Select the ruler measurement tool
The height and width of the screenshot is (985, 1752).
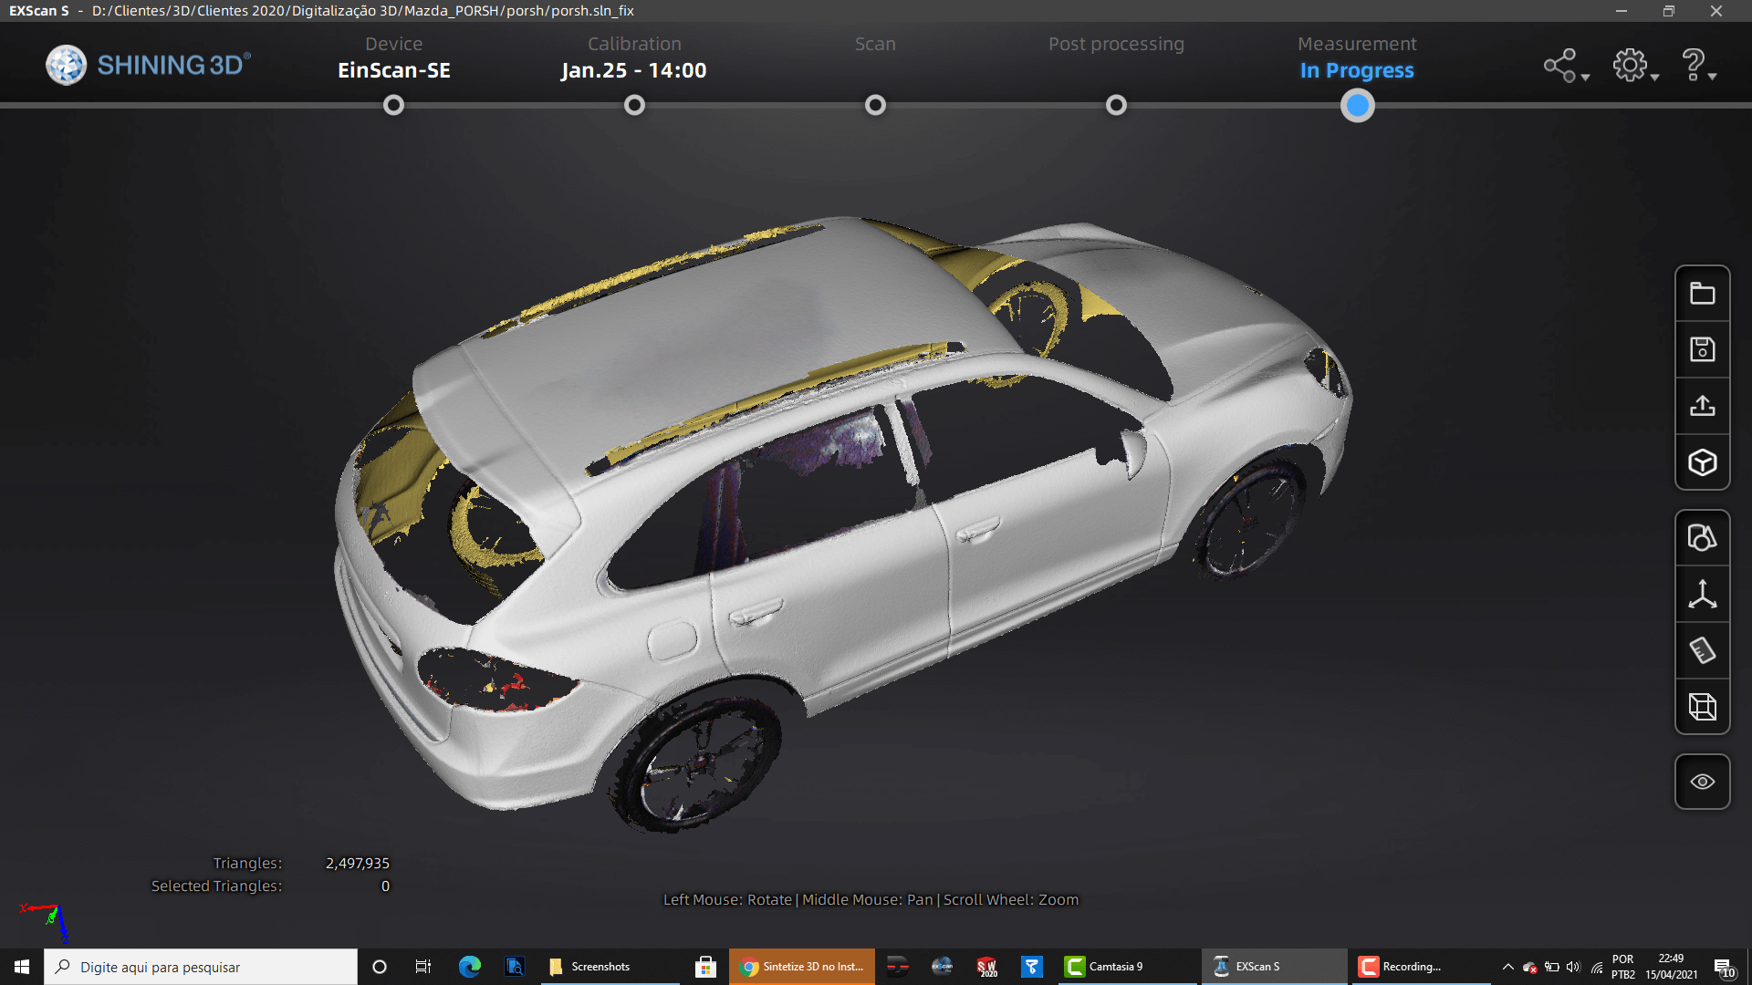(1702, 650)
